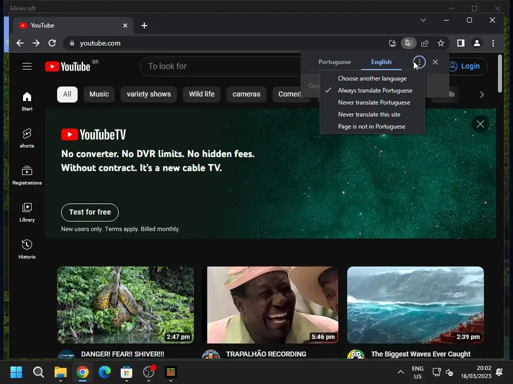
Task: Open the browser side panel
Action: (461, 43)
